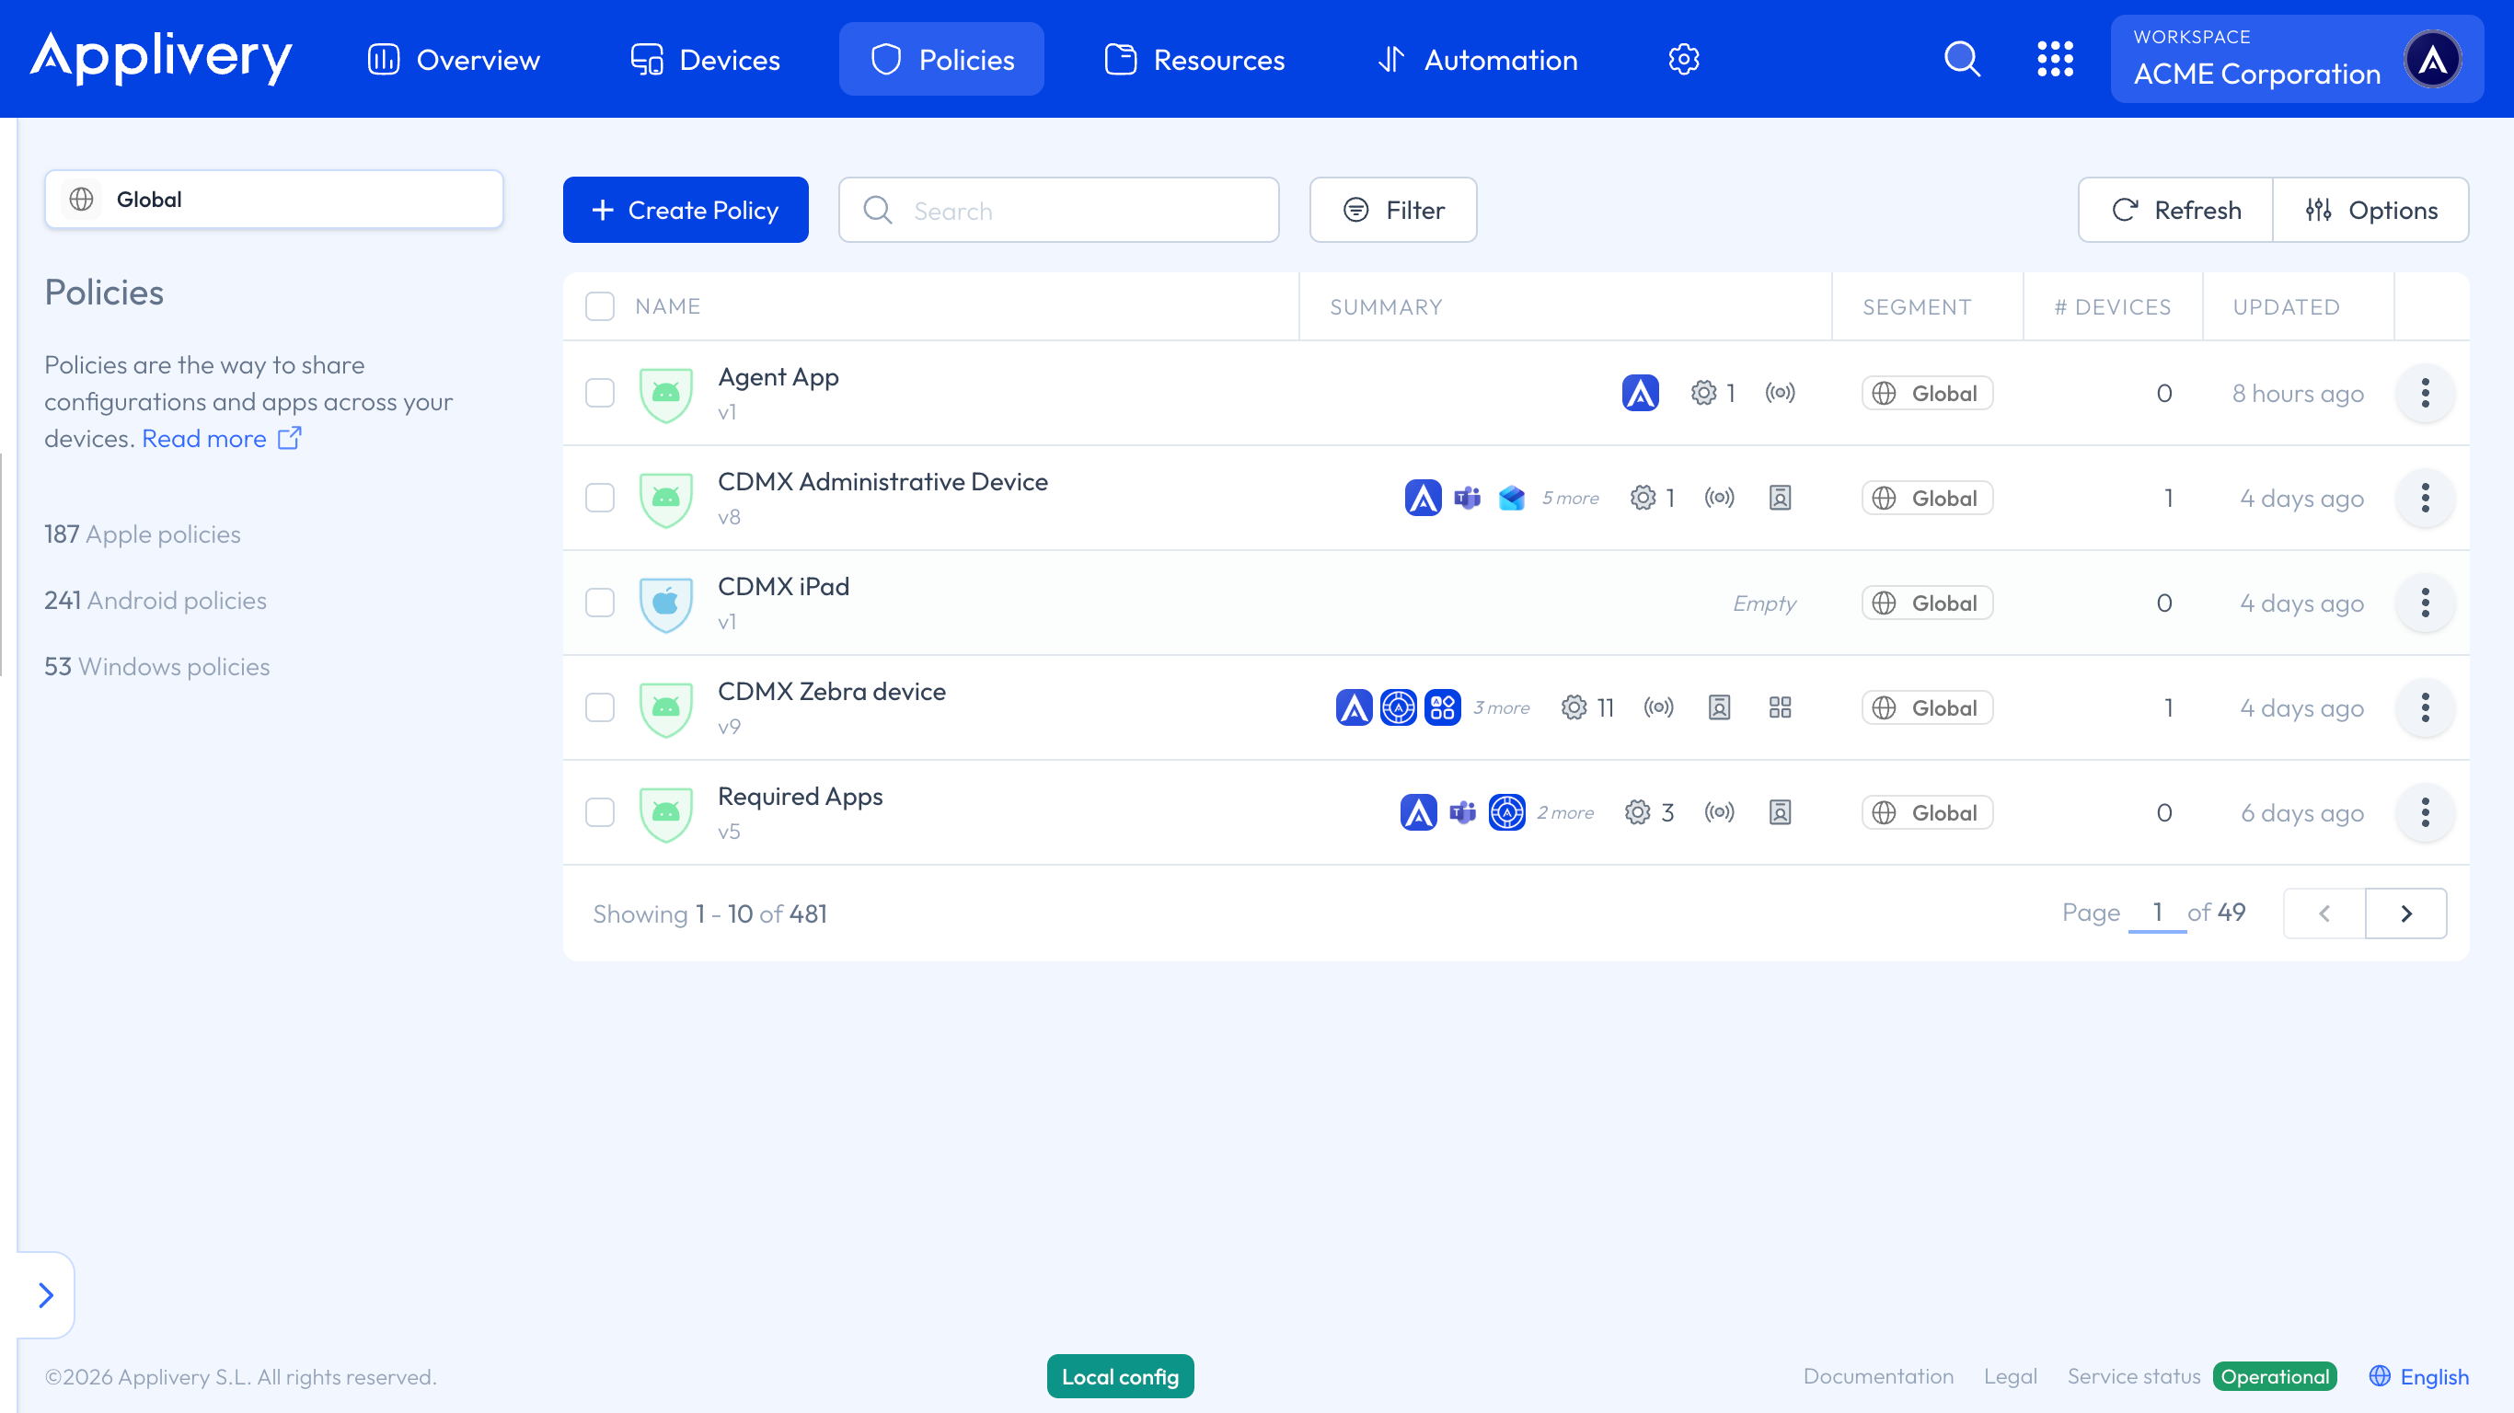Click the policy Search field

pos(1058,210)
